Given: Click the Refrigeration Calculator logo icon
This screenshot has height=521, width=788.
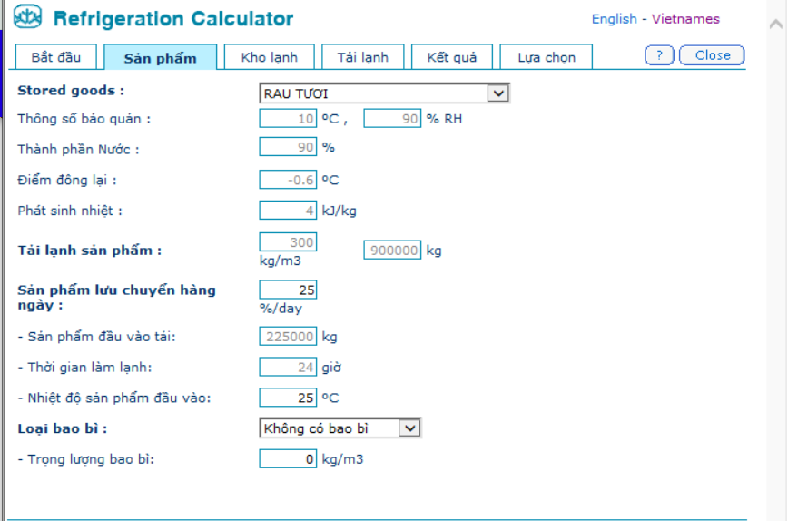Looking at the screenshot, I should [x=28, y=18].
